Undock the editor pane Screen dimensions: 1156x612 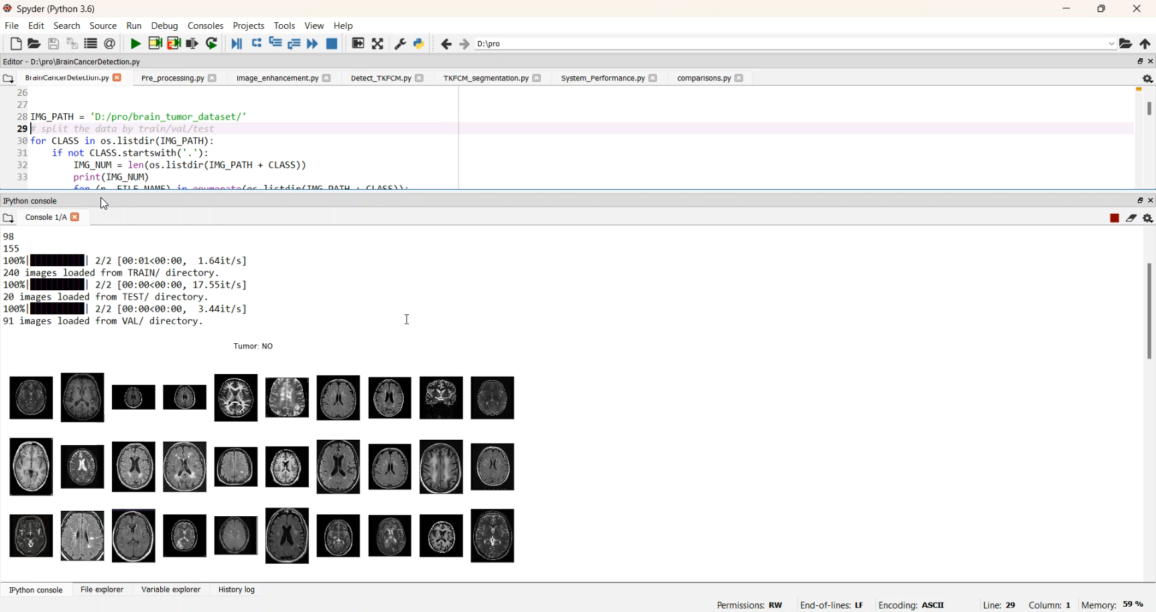click(x=1140, y=62)
